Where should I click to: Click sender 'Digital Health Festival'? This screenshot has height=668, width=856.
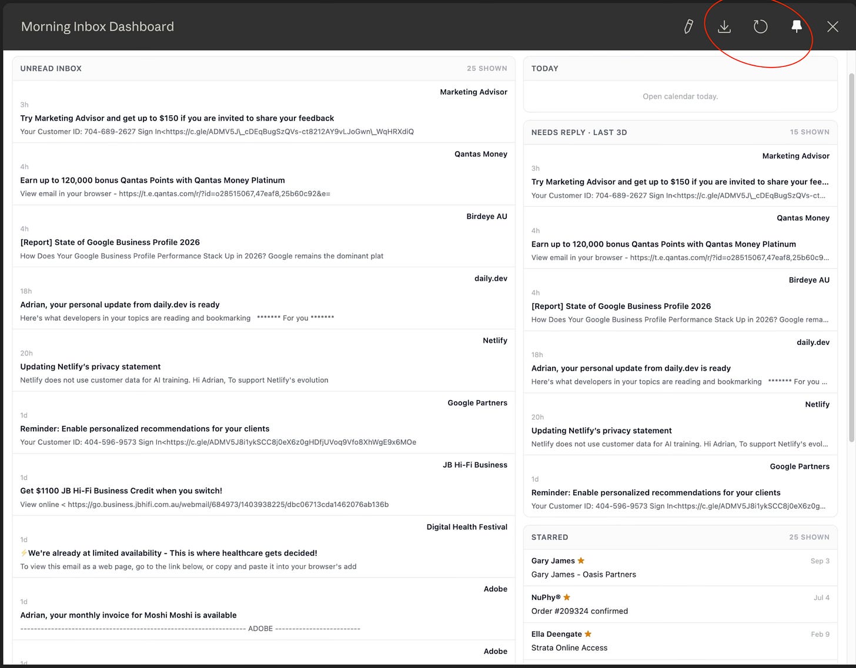pyautogui.click(x=467, y=527)
